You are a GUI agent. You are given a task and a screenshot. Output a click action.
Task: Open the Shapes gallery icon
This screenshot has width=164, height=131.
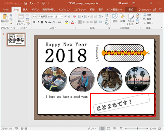tap(115, 18)
